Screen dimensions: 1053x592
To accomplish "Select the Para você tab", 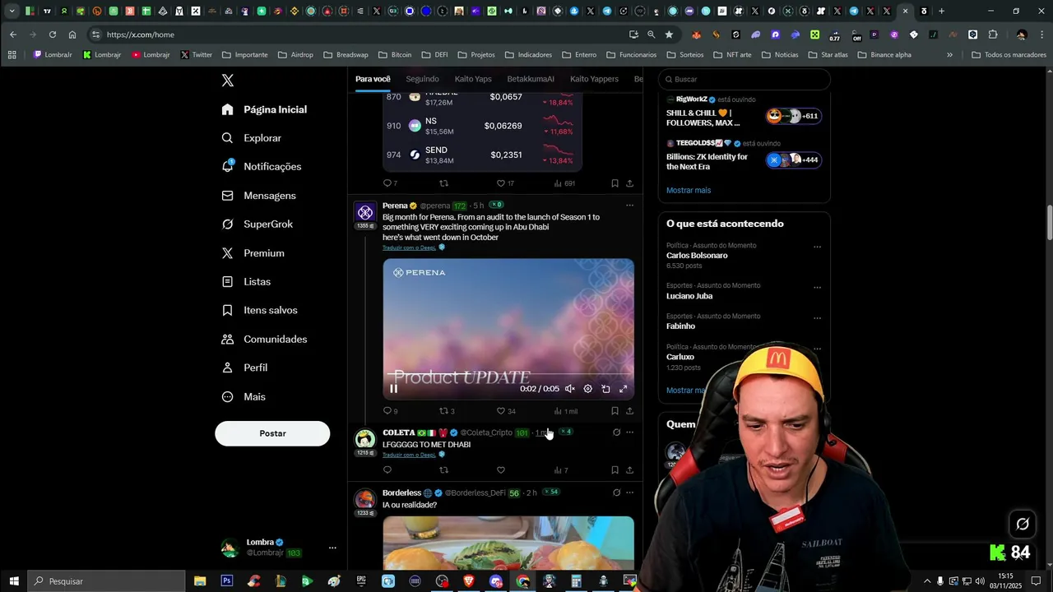I will 373,79.
